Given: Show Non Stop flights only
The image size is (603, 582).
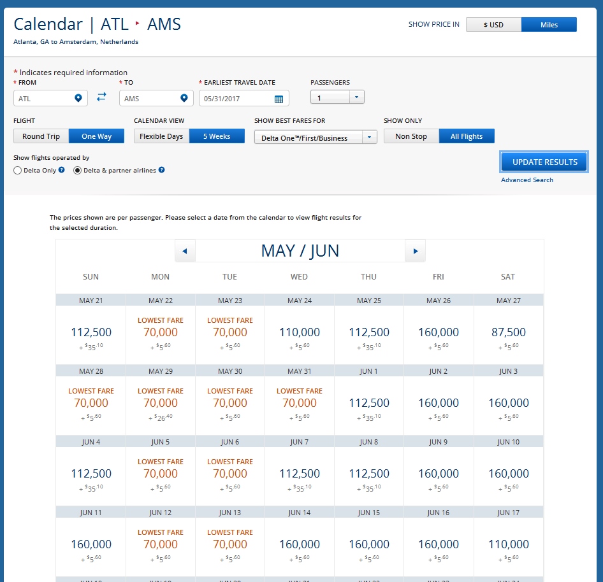Looking at the screenshot, I should pyautogui.click(x=411, y=136).
